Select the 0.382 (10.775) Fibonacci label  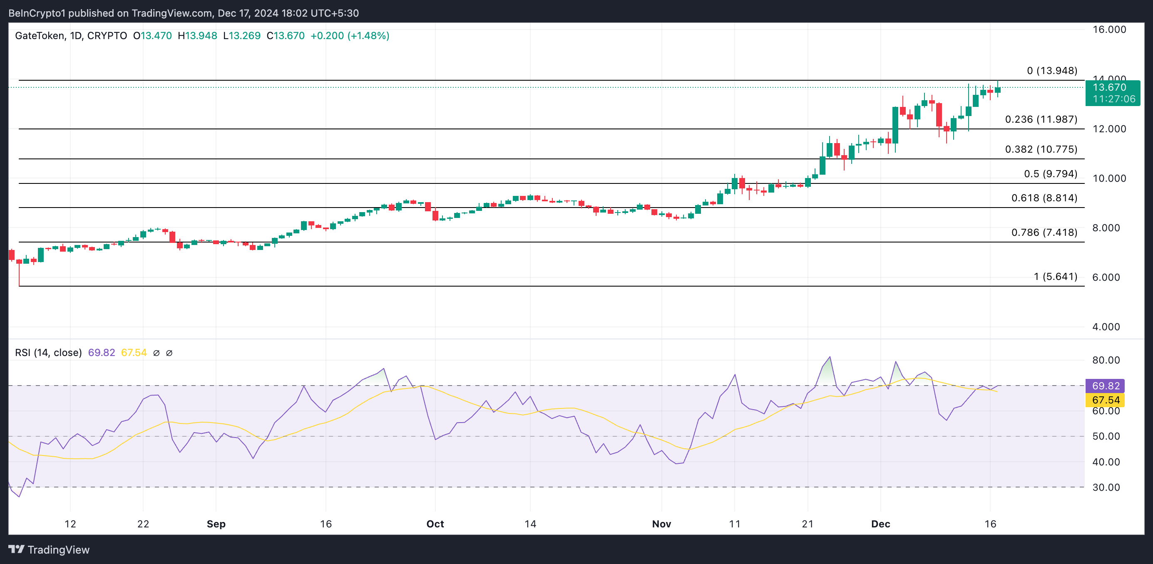1041,149
